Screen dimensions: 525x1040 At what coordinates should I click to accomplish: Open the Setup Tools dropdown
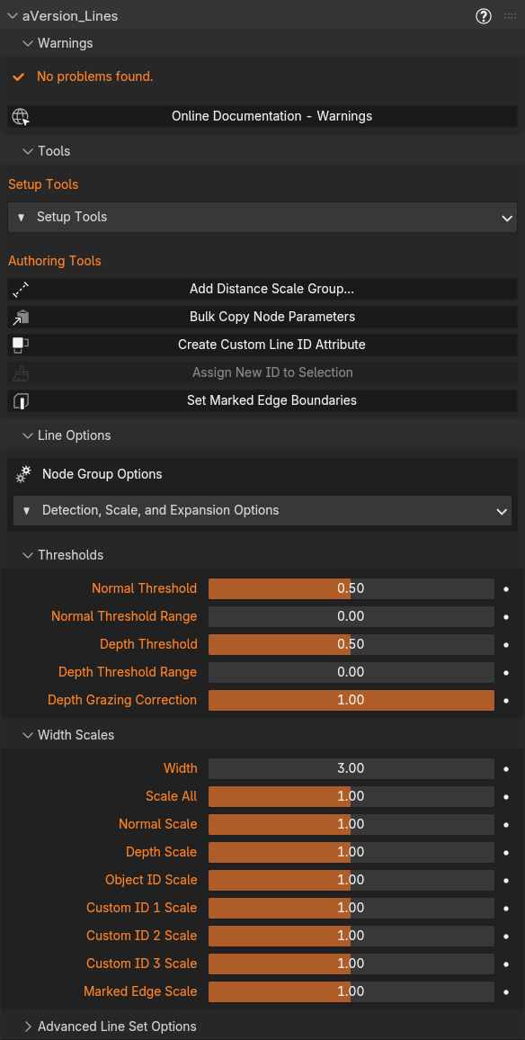coord(262,218)
